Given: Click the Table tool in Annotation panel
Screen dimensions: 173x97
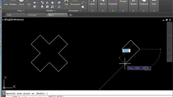Looking at the screenshot, I should pyautogui.click(x=83, y=7).
